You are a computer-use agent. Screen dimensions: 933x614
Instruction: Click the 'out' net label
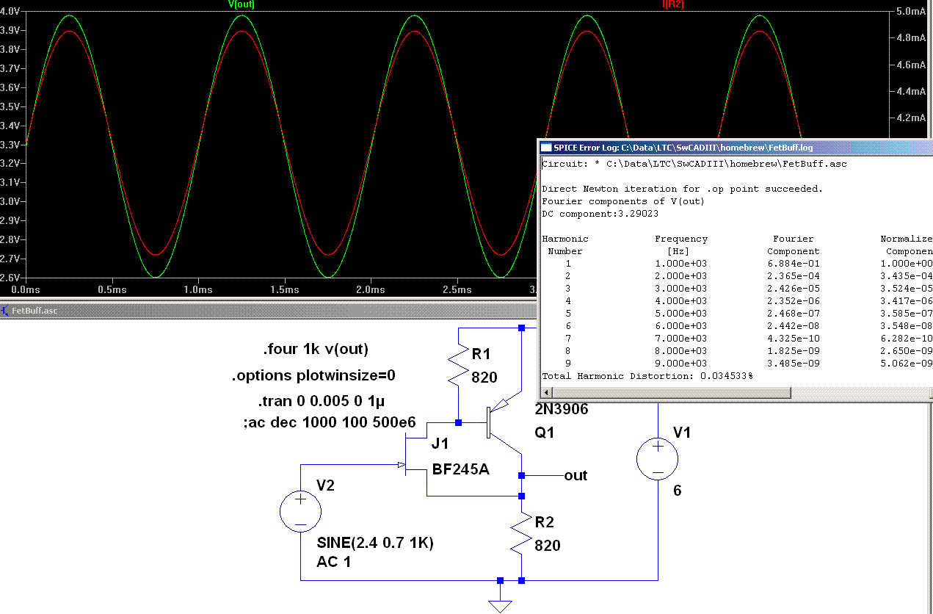click(x=576, y=475)
